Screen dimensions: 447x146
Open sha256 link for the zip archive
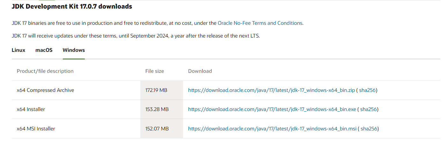(367, 90)
